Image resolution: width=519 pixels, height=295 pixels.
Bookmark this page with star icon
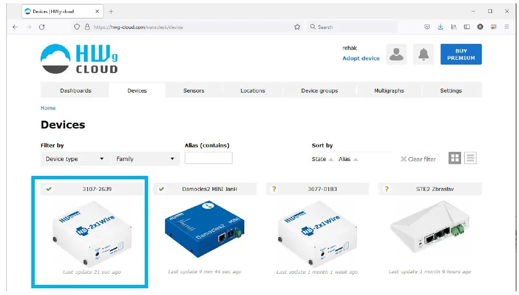297,27
